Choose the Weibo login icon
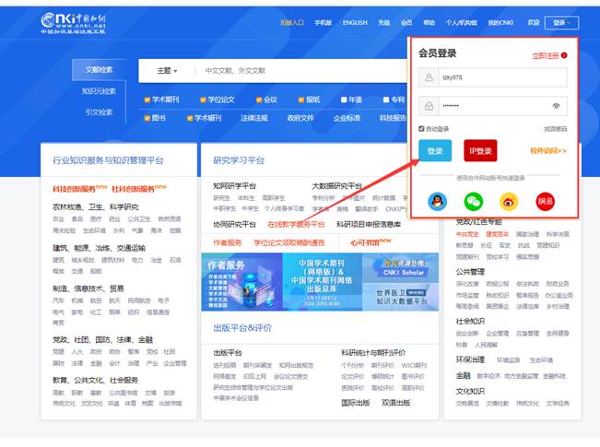 tap(509, 200)
